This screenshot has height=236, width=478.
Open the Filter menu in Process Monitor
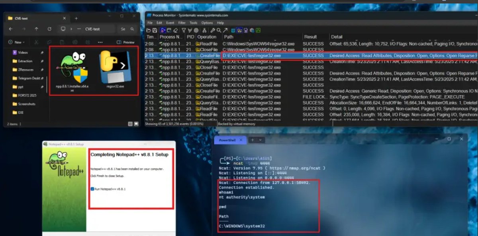tap(182, 23)
